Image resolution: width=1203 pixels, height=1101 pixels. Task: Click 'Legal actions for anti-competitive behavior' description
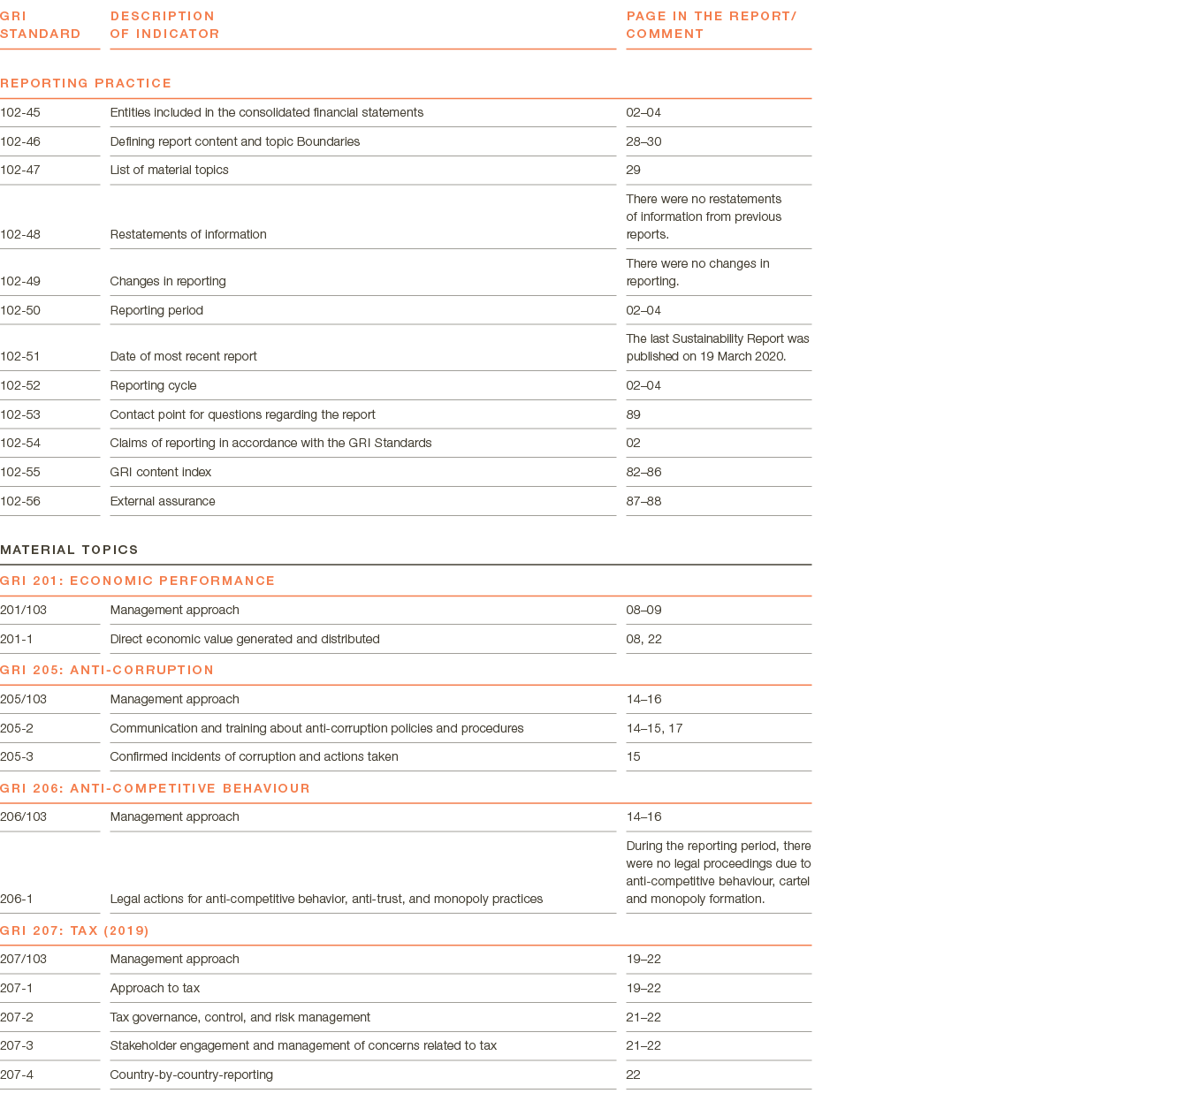coord(327,899)
